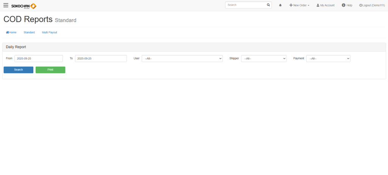The image size is (388, 175).
Task: Click the Help info icon
Action: coord(343,5)
